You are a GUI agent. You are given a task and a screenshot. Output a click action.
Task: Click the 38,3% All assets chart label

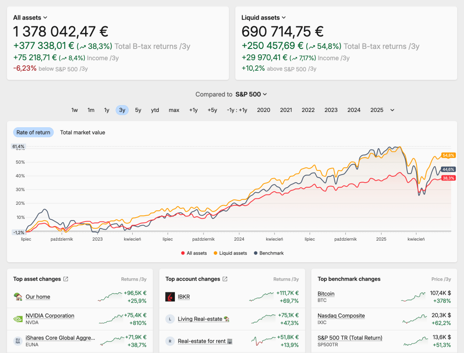click(448, 178)
